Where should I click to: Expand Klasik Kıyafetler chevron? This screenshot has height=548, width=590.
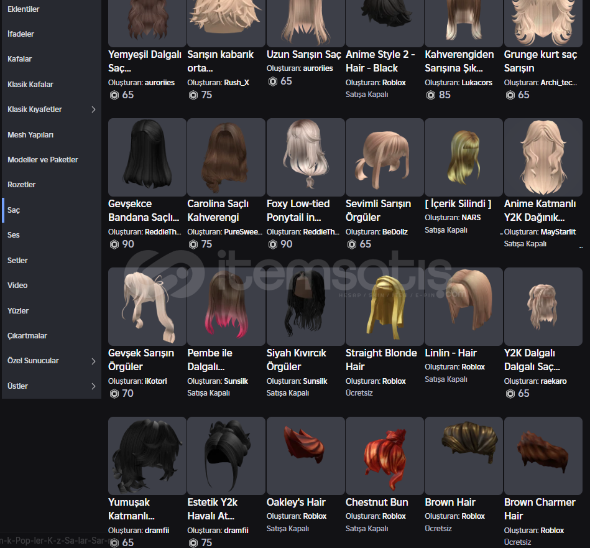tap(93, 109)
